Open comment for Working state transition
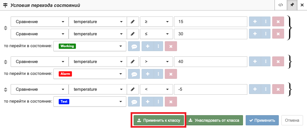Screen dimensions: 307x129 [x=134, y=46]
